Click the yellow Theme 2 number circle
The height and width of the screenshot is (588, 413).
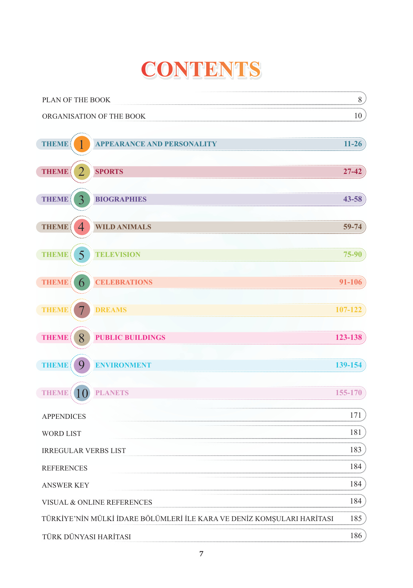coord(82,172)
